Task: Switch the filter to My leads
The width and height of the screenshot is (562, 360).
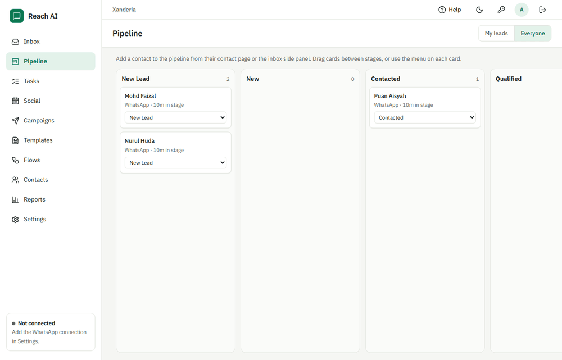Action: point(496,33)
